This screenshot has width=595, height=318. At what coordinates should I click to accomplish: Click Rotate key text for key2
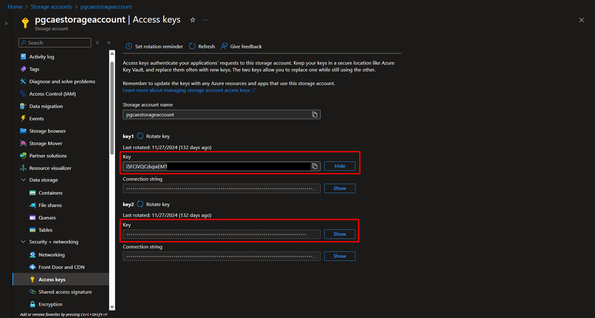coord(158,204)
